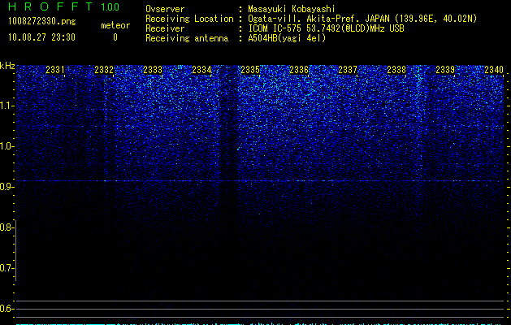Viewport: 511px width, 325px height.
Task: Click the meteor count value 0
Action: pos(115,37)
